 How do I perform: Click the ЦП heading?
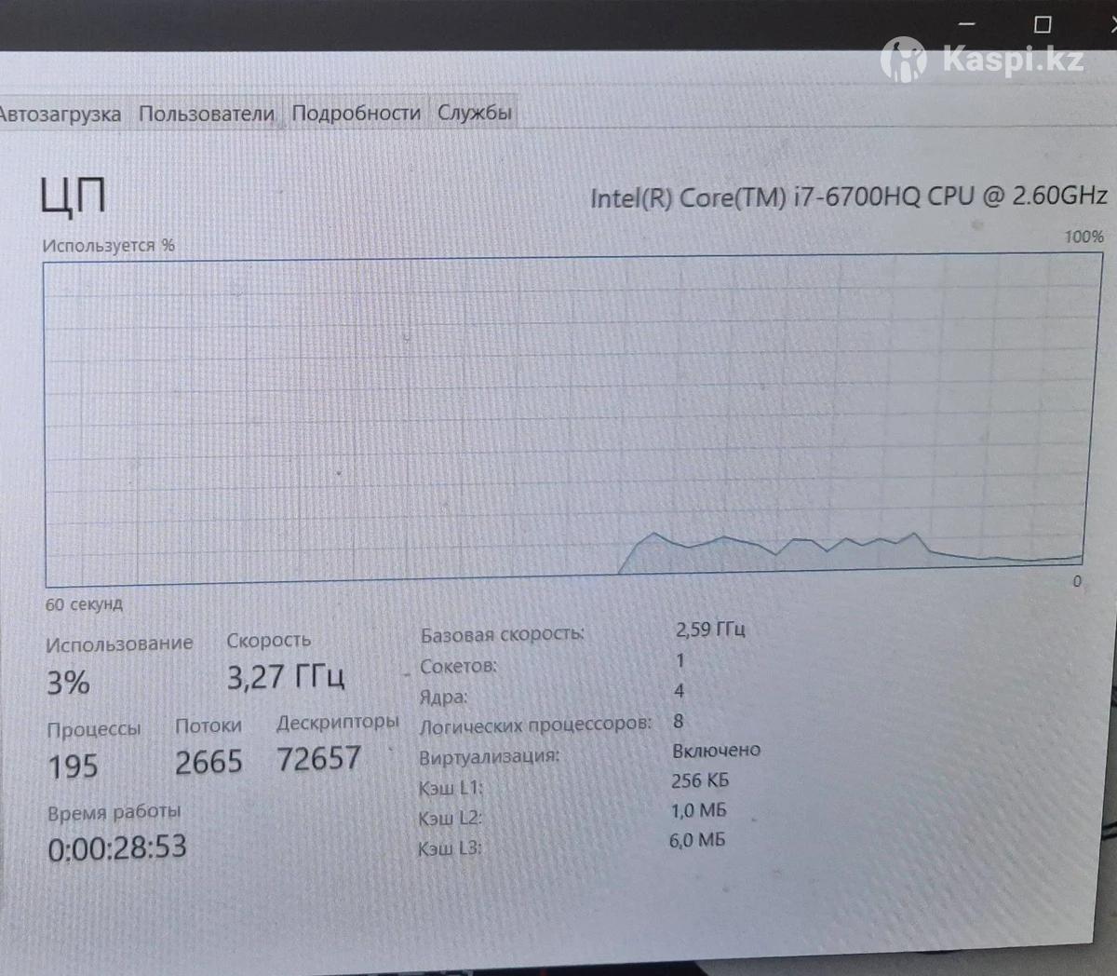[x=73, y=196]
